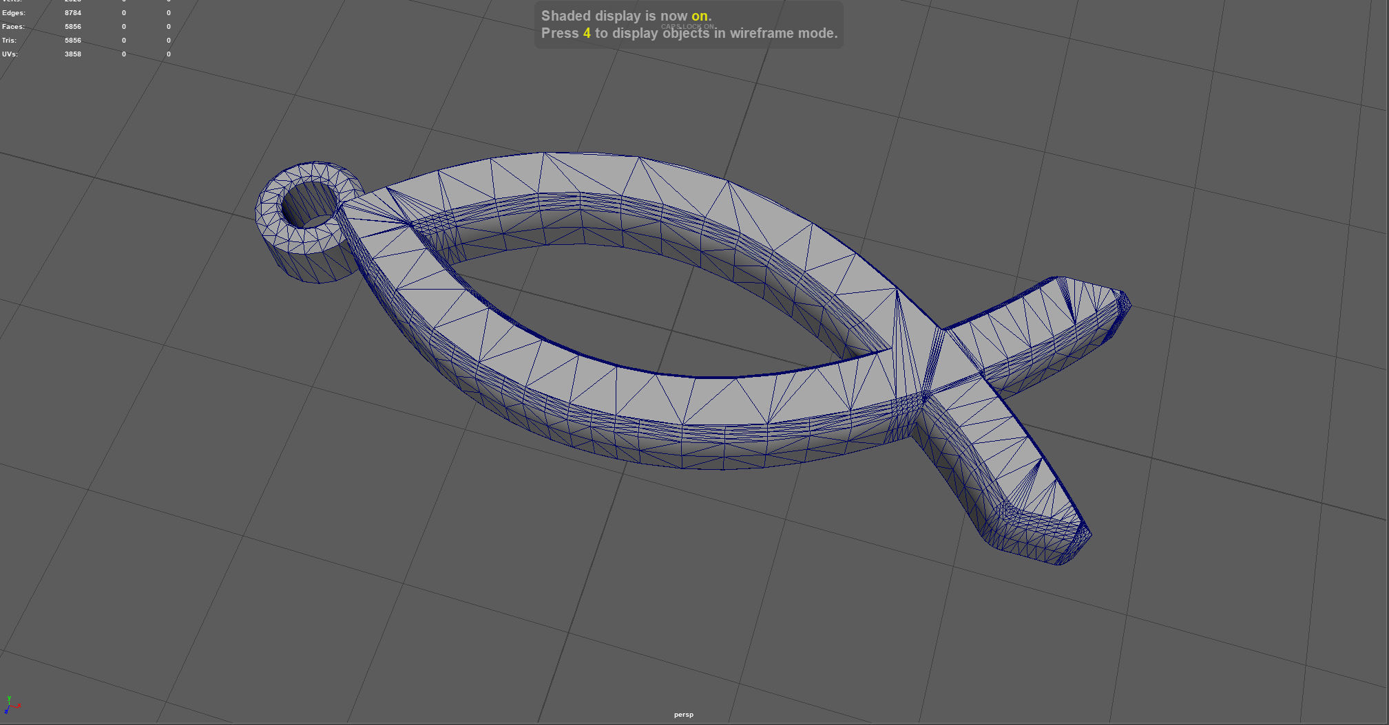
Task: Click the 'persp' camera name label
Action: click(x=683, y=715)
